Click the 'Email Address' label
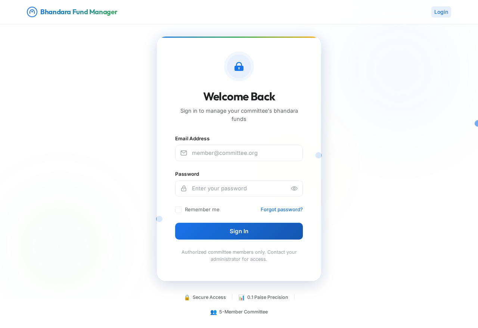This screenshot has width=478, height=328. (x=192, y=138)
